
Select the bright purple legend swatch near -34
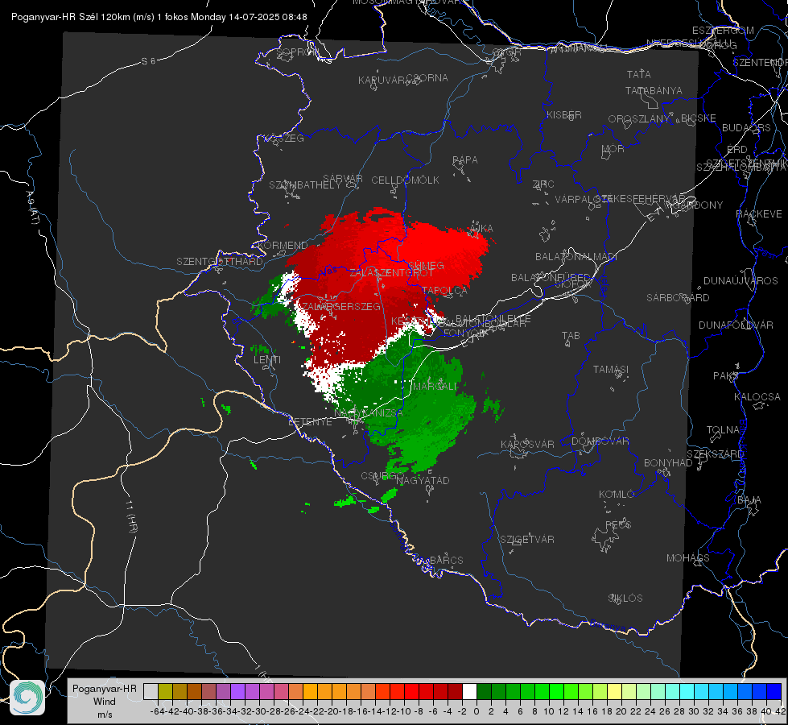tap(237, 691)
